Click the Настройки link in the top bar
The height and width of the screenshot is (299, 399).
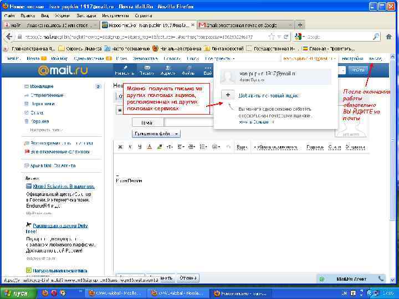(x=352, y=59)
